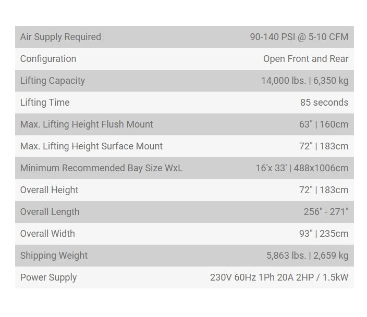The image size is (367, 317).
Task: Select the 93" | 235cm width value
Action: [323, 234]
